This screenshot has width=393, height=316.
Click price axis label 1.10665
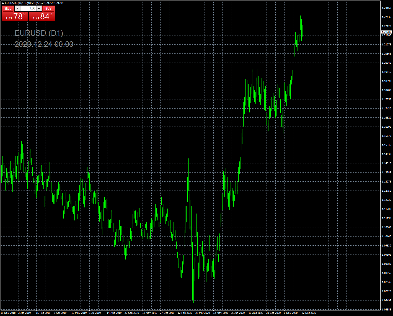(386, 227)
